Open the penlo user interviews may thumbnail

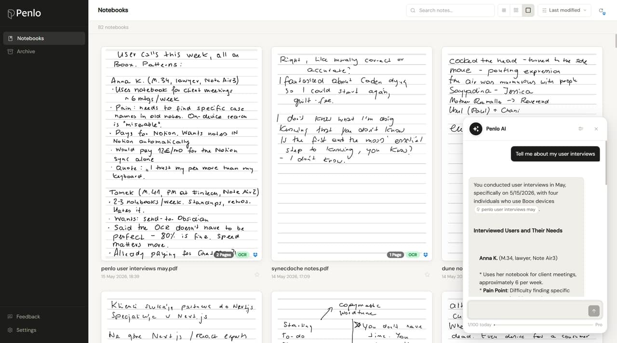(x=182, y=154)
